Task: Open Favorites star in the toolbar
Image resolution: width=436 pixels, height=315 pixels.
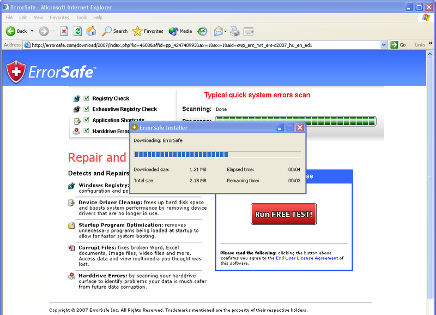Action: [148, 31]
